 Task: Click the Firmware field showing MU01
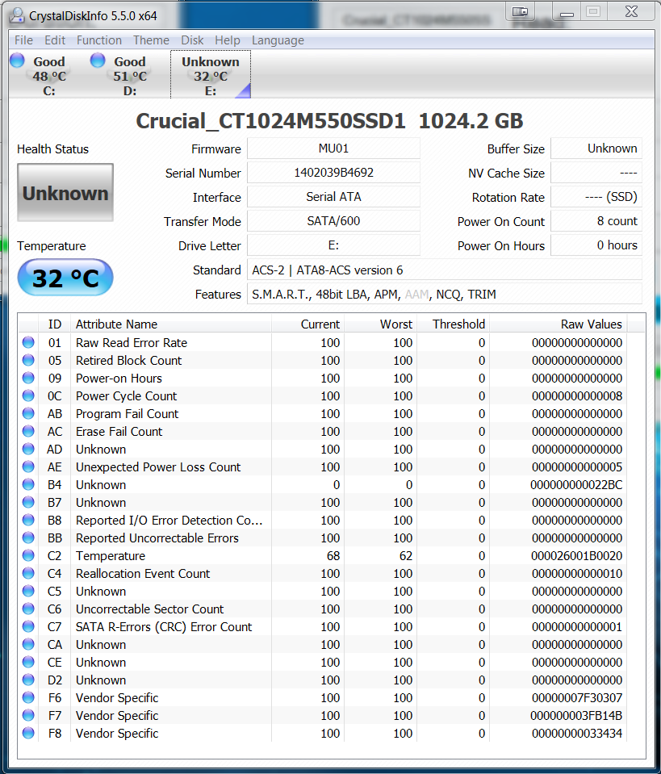tap(333, 149)
